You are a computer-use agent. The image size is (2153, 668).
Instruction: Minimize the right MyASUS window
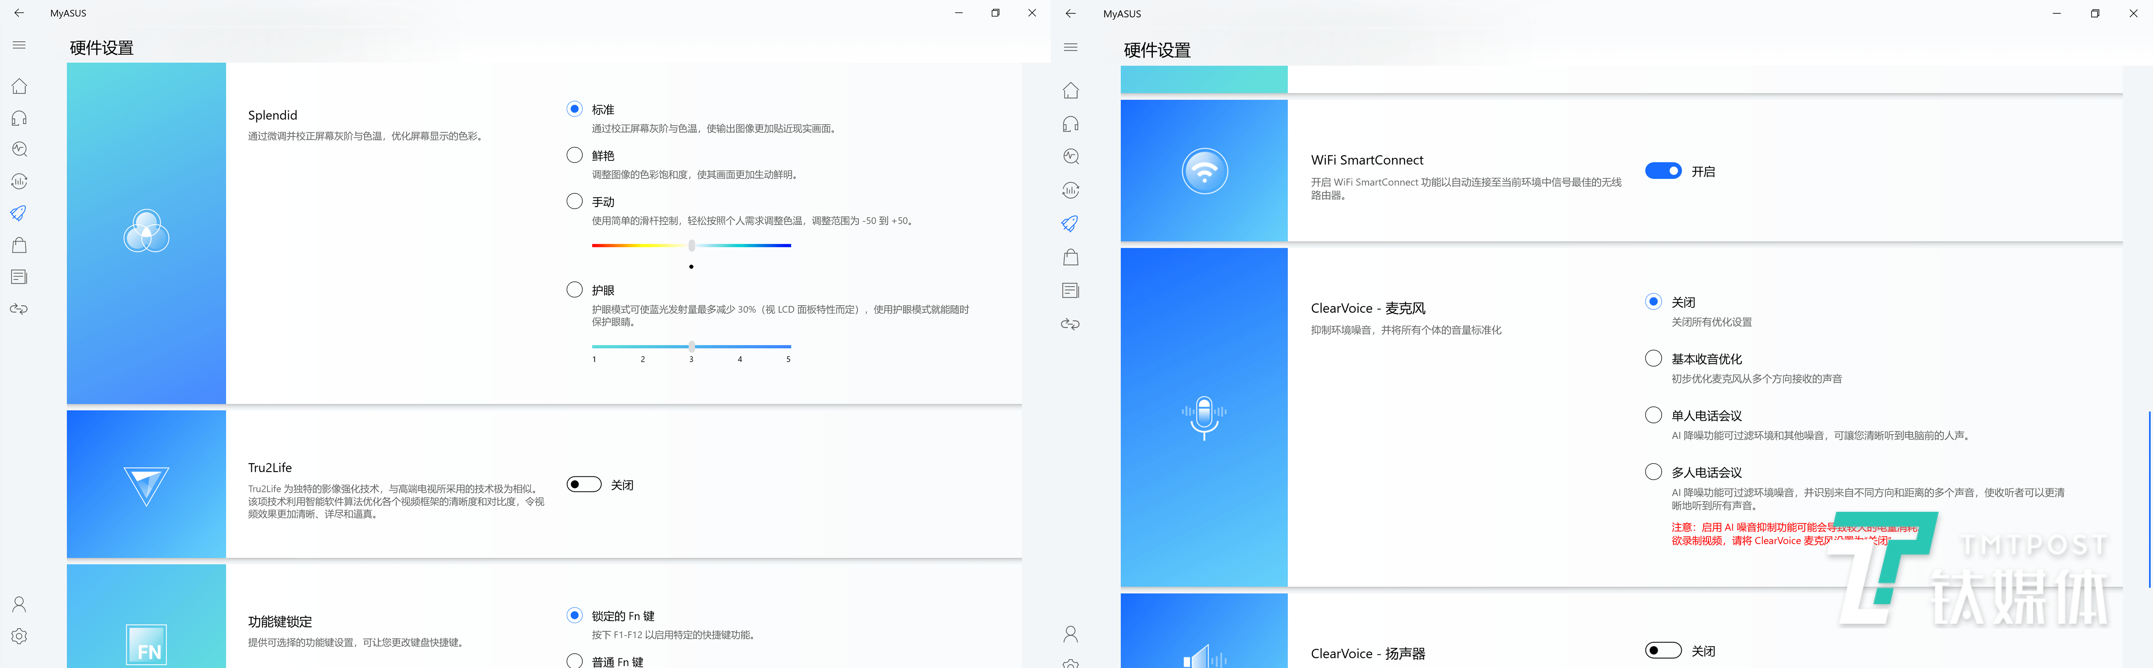tap(2057, 13)
